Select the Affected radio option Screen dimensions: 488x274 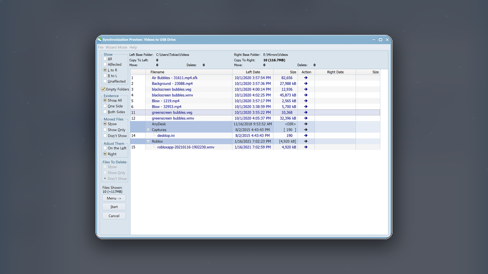coord(105,64)
